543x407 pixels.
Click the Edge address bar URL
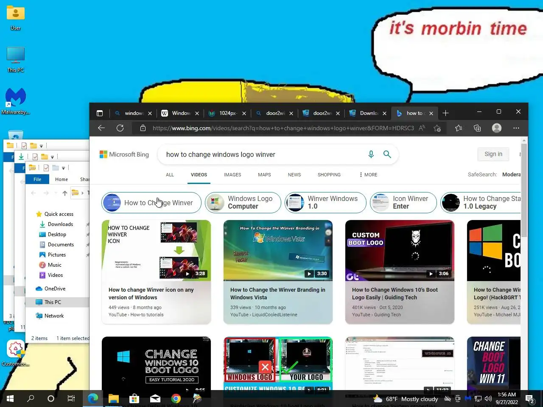coord(283,128)
